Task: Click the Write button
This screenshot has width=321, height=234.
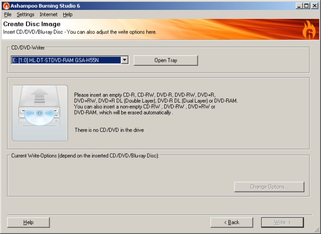Action: pyautogui.click(x=282, y=222)
